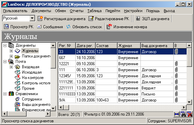This screenshot has width=194, height=125.
Task: Click the Всего: 20 (?) status entry
Action: pos(69,115)
